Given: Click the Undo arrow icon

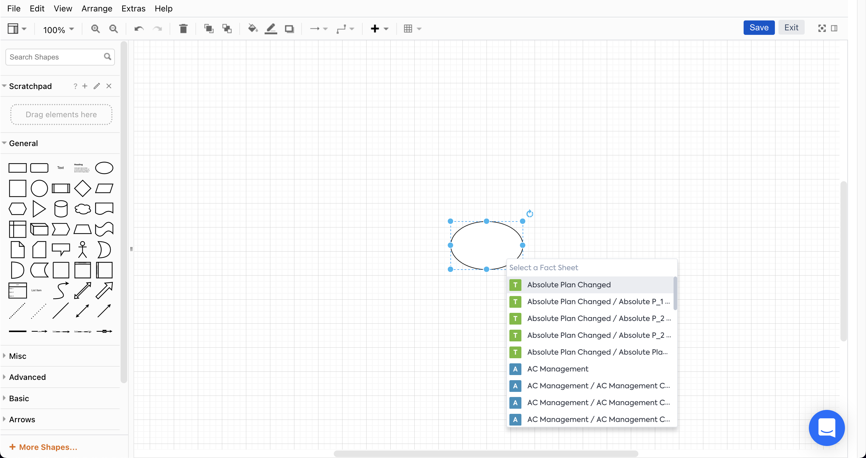Looking at the screenshot, I should (x=139, y=29).
